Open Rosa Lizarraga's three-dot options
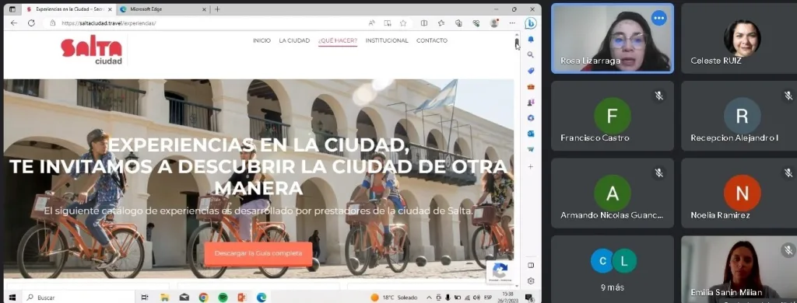The image size is (797, 303). tap(658, 19)
